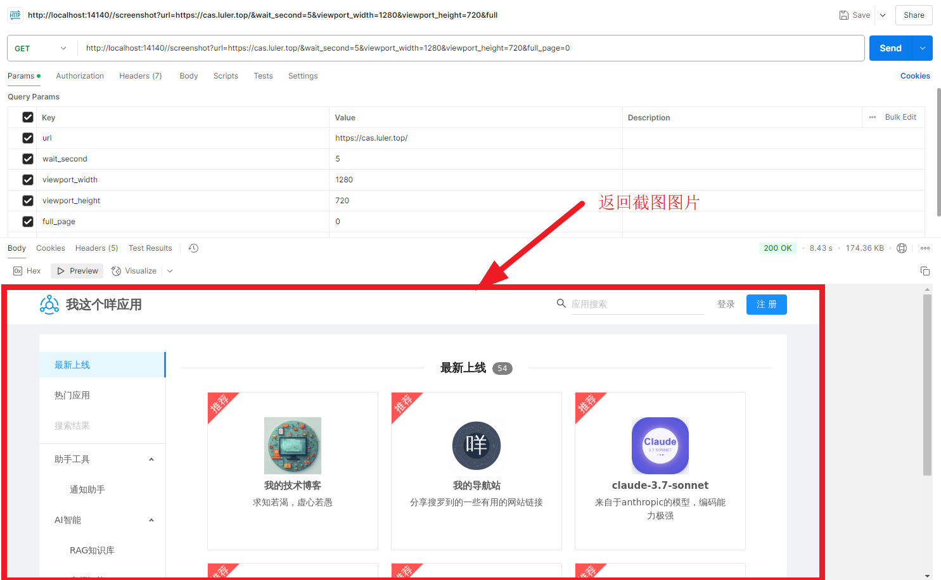The image size is (941, 580).
Task: Click the url value https://cas.luler.top/
Action: (371, 138)
